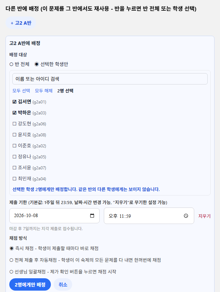Click the 모두 선택 link
The width and height of the screenshot is (220, 292).
coord(21,91)
